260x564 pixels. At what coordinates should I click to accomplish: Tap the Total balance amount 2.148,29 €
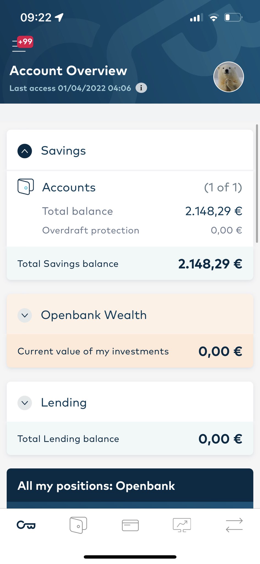click(x=214, y=211)
